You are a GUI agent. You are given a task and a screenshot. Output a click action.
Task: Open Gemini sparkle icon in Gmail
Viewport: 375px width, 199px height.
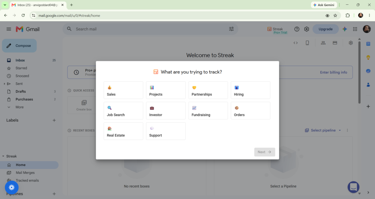pos(345,29)
